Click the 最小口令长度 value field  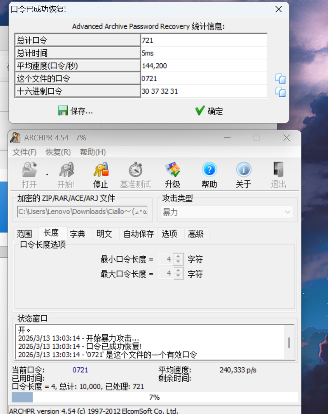point(166,259)
